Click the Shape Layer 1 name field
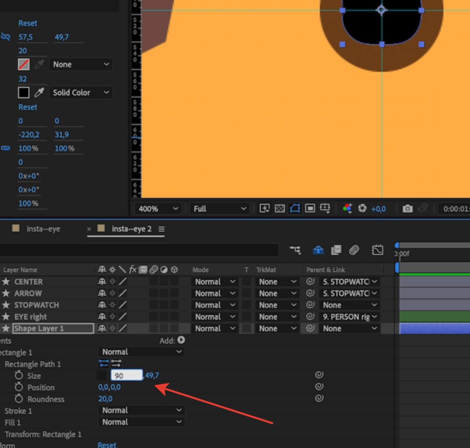The width and height of the screenshot is (470, 448). point(53,328)
